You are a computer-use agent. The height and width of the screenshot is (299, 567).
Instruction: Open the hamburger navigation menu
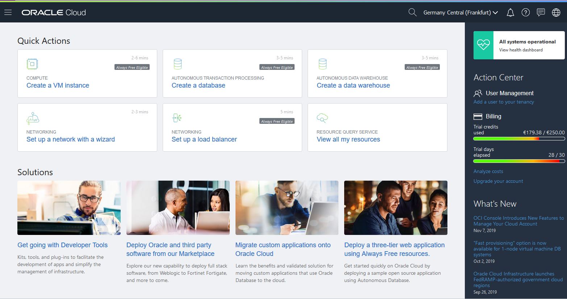click(8, 12)
